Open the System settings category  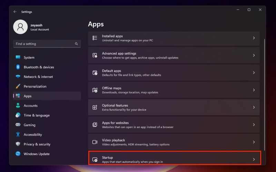[29, 58]
